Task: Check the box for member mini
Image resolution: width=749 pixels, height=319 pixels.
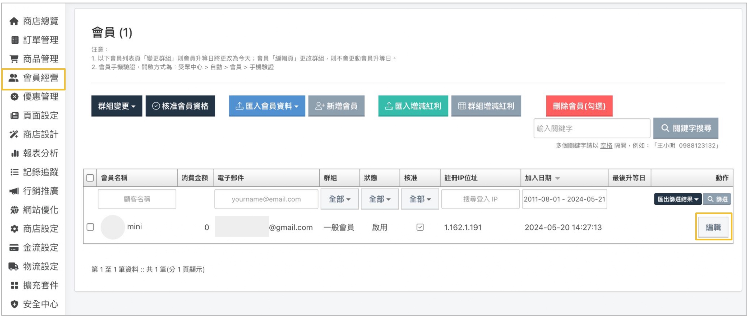Action: (x=90, y=227)
